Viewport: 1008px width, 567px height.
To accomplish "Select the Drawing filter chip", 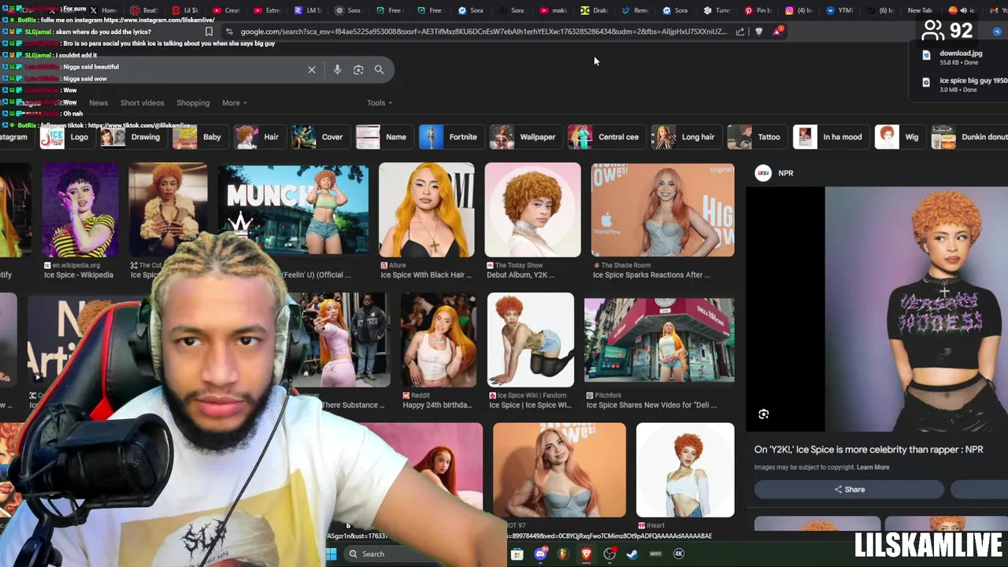I will 132,137.
